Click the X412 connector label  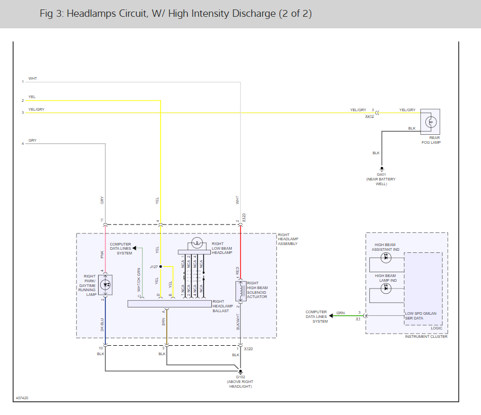click(370, 116)
